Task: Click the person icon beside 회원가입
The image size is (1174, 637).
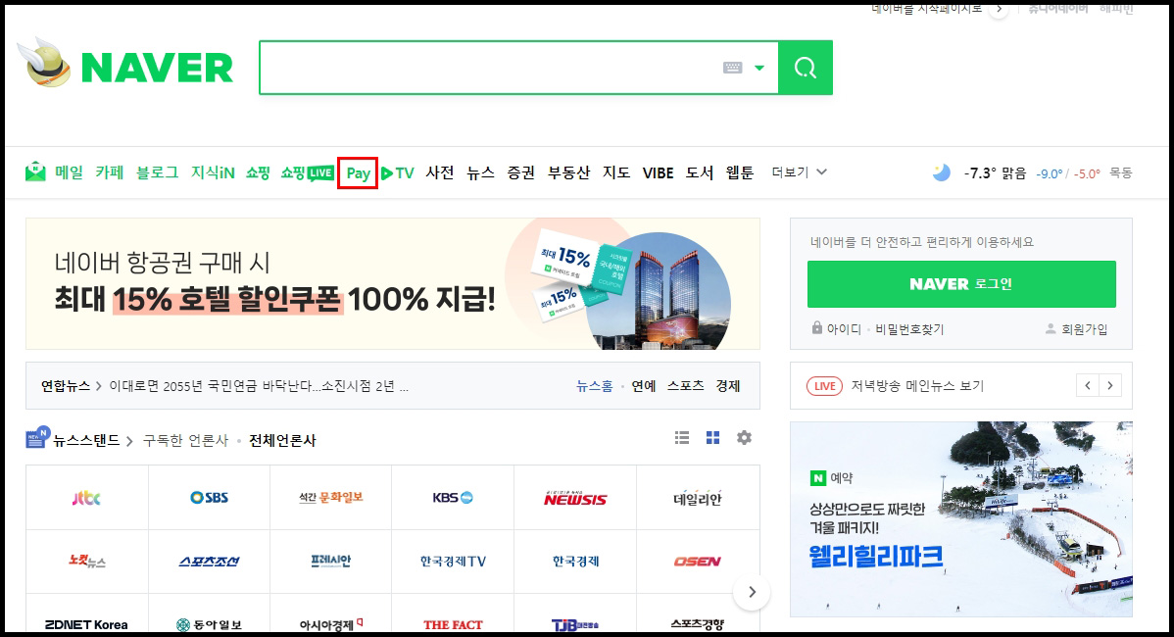Action: click(1051, 328)
